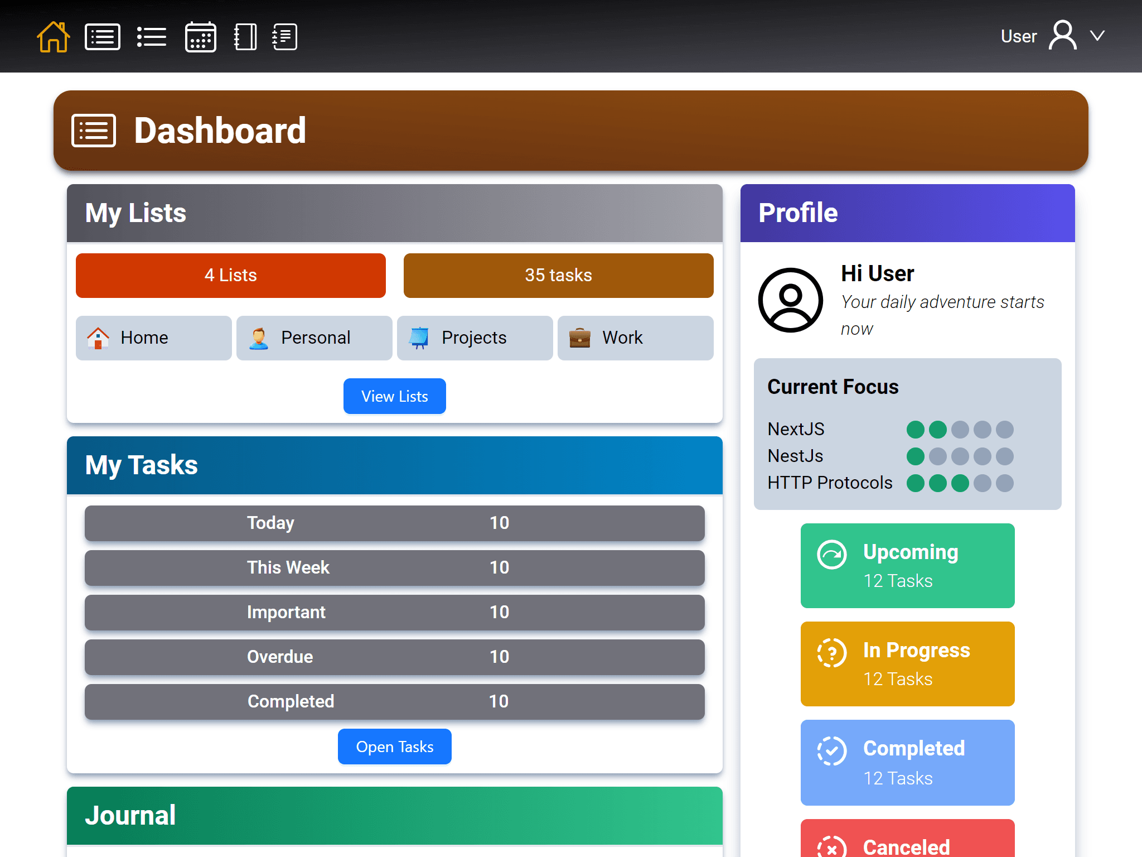
Task: Click the easel icon on Projects list
Action: coord(419,338)
